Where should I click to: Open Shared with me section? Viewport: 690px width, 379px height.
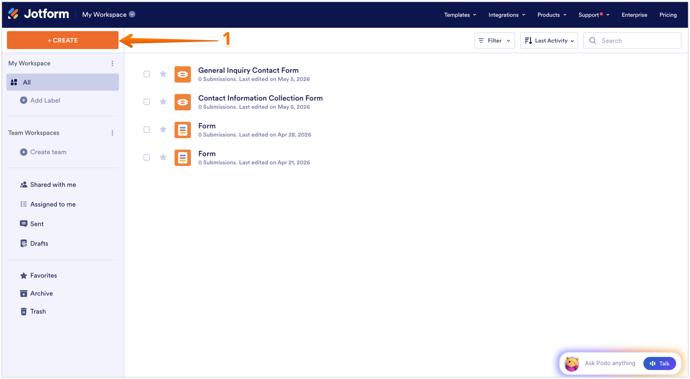48,185
